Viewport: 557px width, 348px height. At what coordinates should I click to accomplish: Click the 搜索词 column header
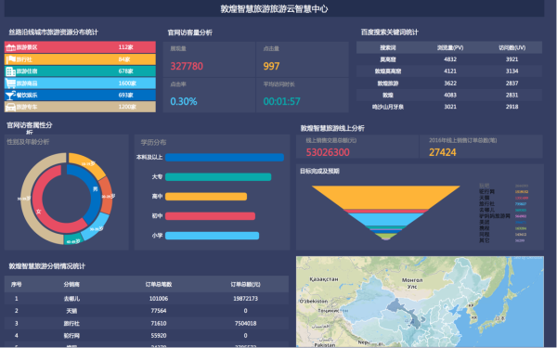coord(387,47)
